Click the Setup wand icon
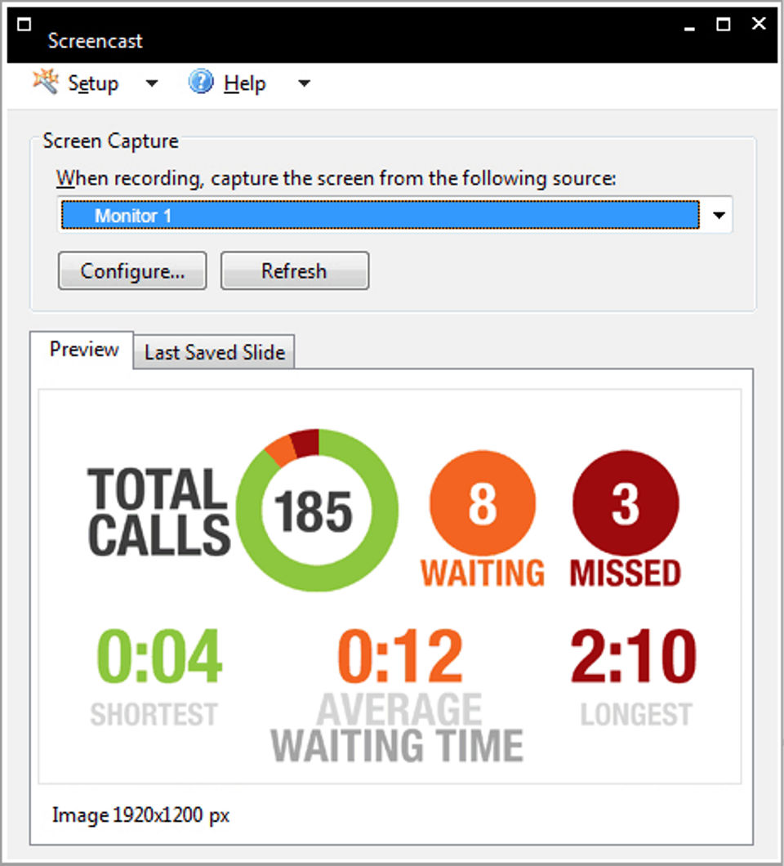Image resolution: width=784 pixels, height=866 pixels. click(45, 82)
